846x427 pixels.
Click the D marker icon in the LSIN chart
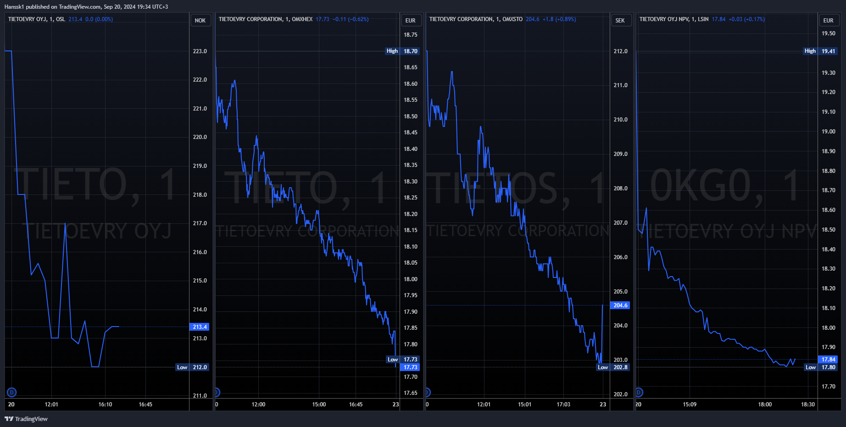[639, 392]
